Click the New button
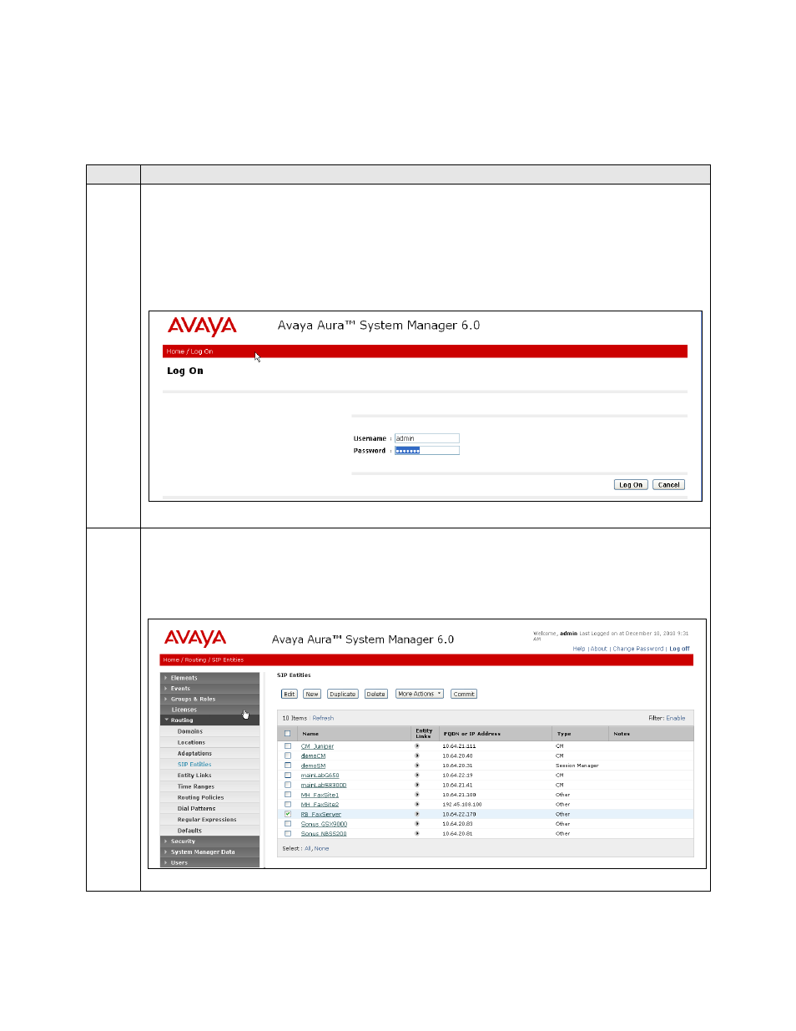Screen dimensions: 796x1031 312,694
